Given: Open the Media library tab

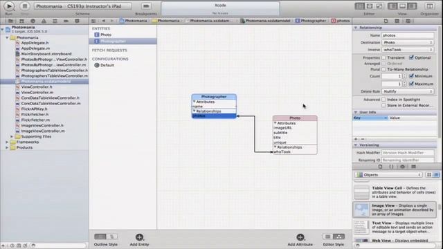Looking at the screenshot, I should 413,167.
